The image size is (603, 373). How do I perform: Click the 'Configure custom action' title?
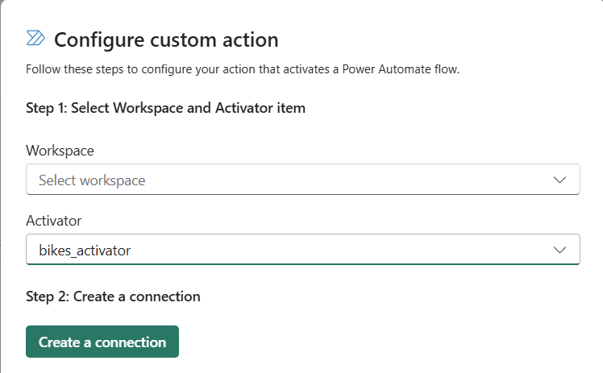click(166, 39)
